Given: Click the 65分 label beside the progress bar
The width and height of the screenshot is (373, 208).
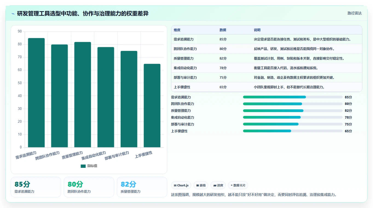Looking at the screenshot, I should [x=348, y=131].
